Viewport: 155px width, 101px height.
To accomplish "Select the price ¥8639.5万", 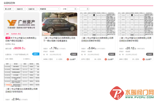I will pos(19,48).
